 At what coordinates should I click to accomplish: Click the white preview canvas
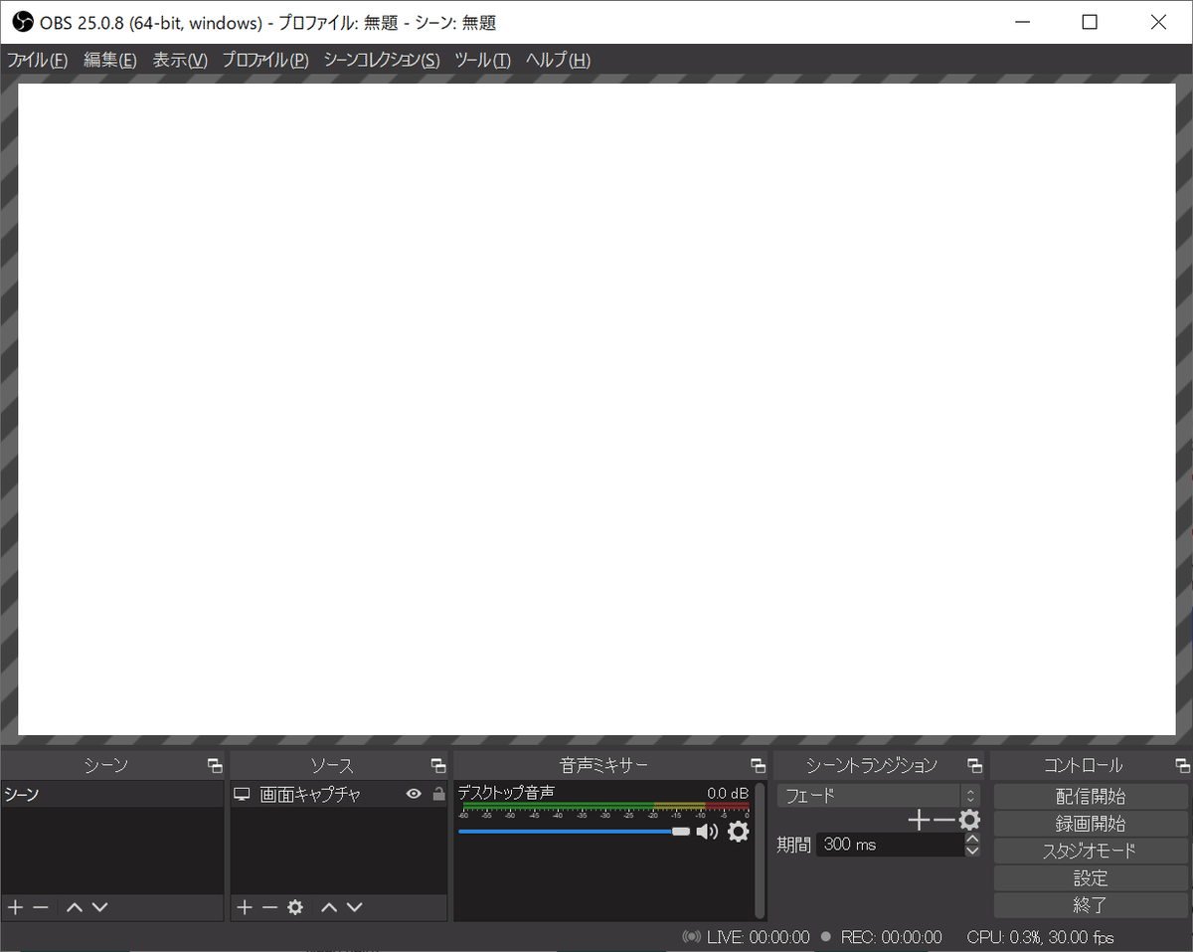(596, 409)
